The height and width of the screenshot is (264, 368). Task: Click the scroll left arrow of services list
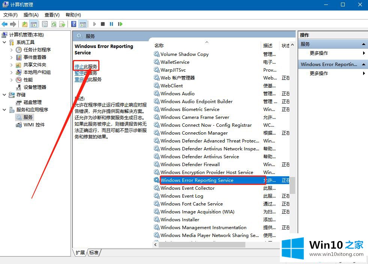tap(155, 245)
